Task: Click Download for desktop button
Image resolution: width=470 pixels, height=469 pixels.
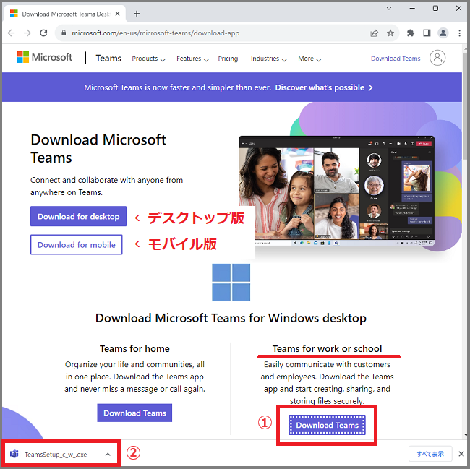Action: [x=78, y=216]
